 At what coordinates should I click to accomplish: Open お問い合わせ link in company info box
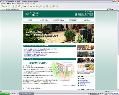pyautogui.click(x=83, y=85)
